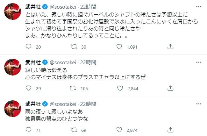Like the tweet with 2,874 likes
Screen dimensions: 207x136
pos(119,130)
